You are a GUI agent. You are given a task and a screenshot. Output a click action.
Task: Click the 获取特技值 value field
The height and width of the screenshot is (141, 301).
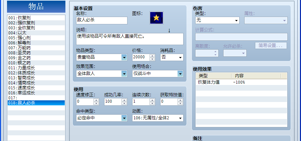[x=169, y=102]
